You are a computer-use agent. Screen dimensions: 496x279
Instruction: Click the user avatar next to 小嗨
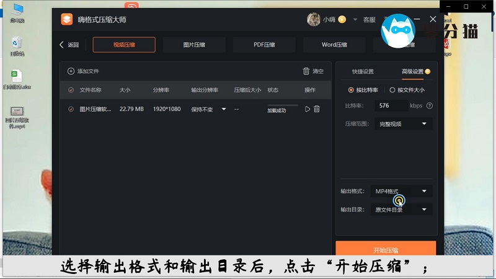(x=314, y=20)
